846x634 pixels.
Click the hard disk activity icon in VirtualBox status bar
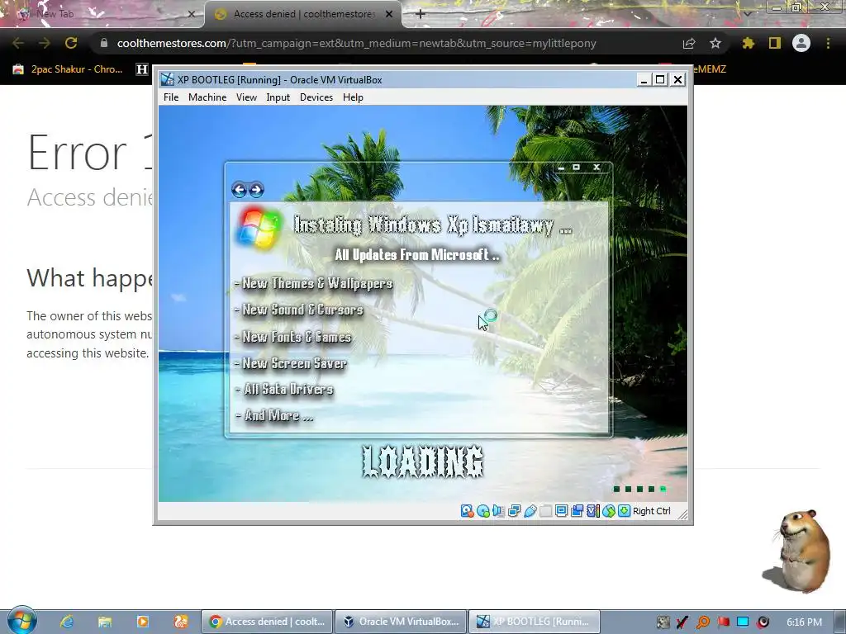(468, 511)
